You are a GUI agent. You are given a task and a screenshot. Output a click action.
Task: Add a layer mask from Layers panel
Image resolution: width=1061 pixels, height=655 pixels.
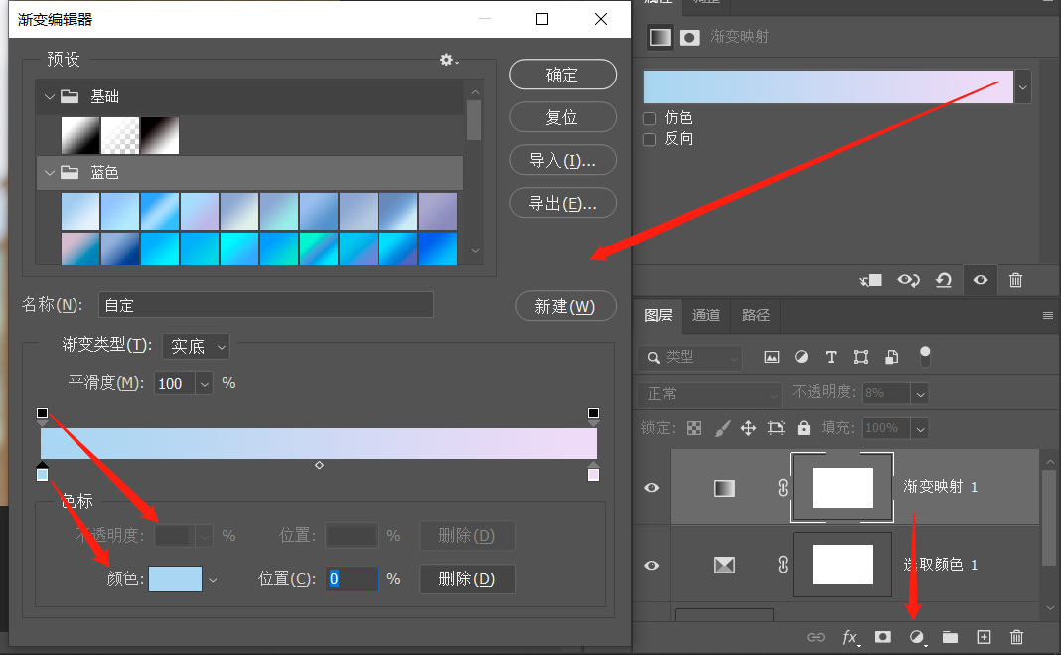pos(882,637)
